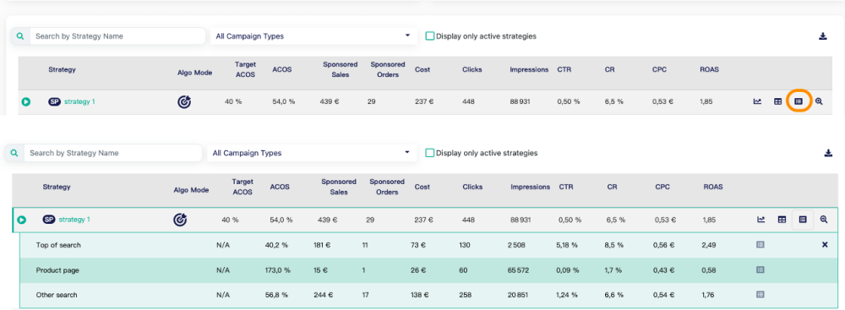The image size is (845, 310).
Task: Click the Cost column header in expanded view
Action: click(x=422, y=187)
